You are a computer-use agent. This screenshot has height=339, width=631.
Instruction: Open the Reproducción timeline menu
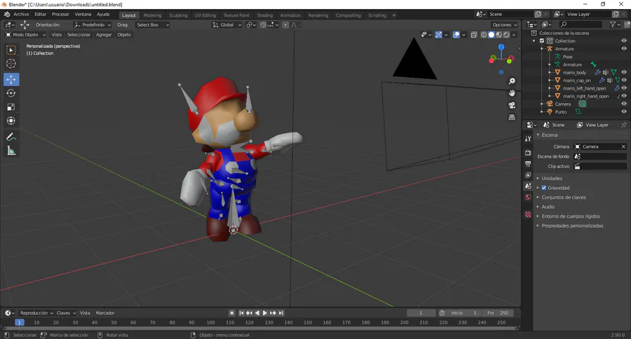36,313
